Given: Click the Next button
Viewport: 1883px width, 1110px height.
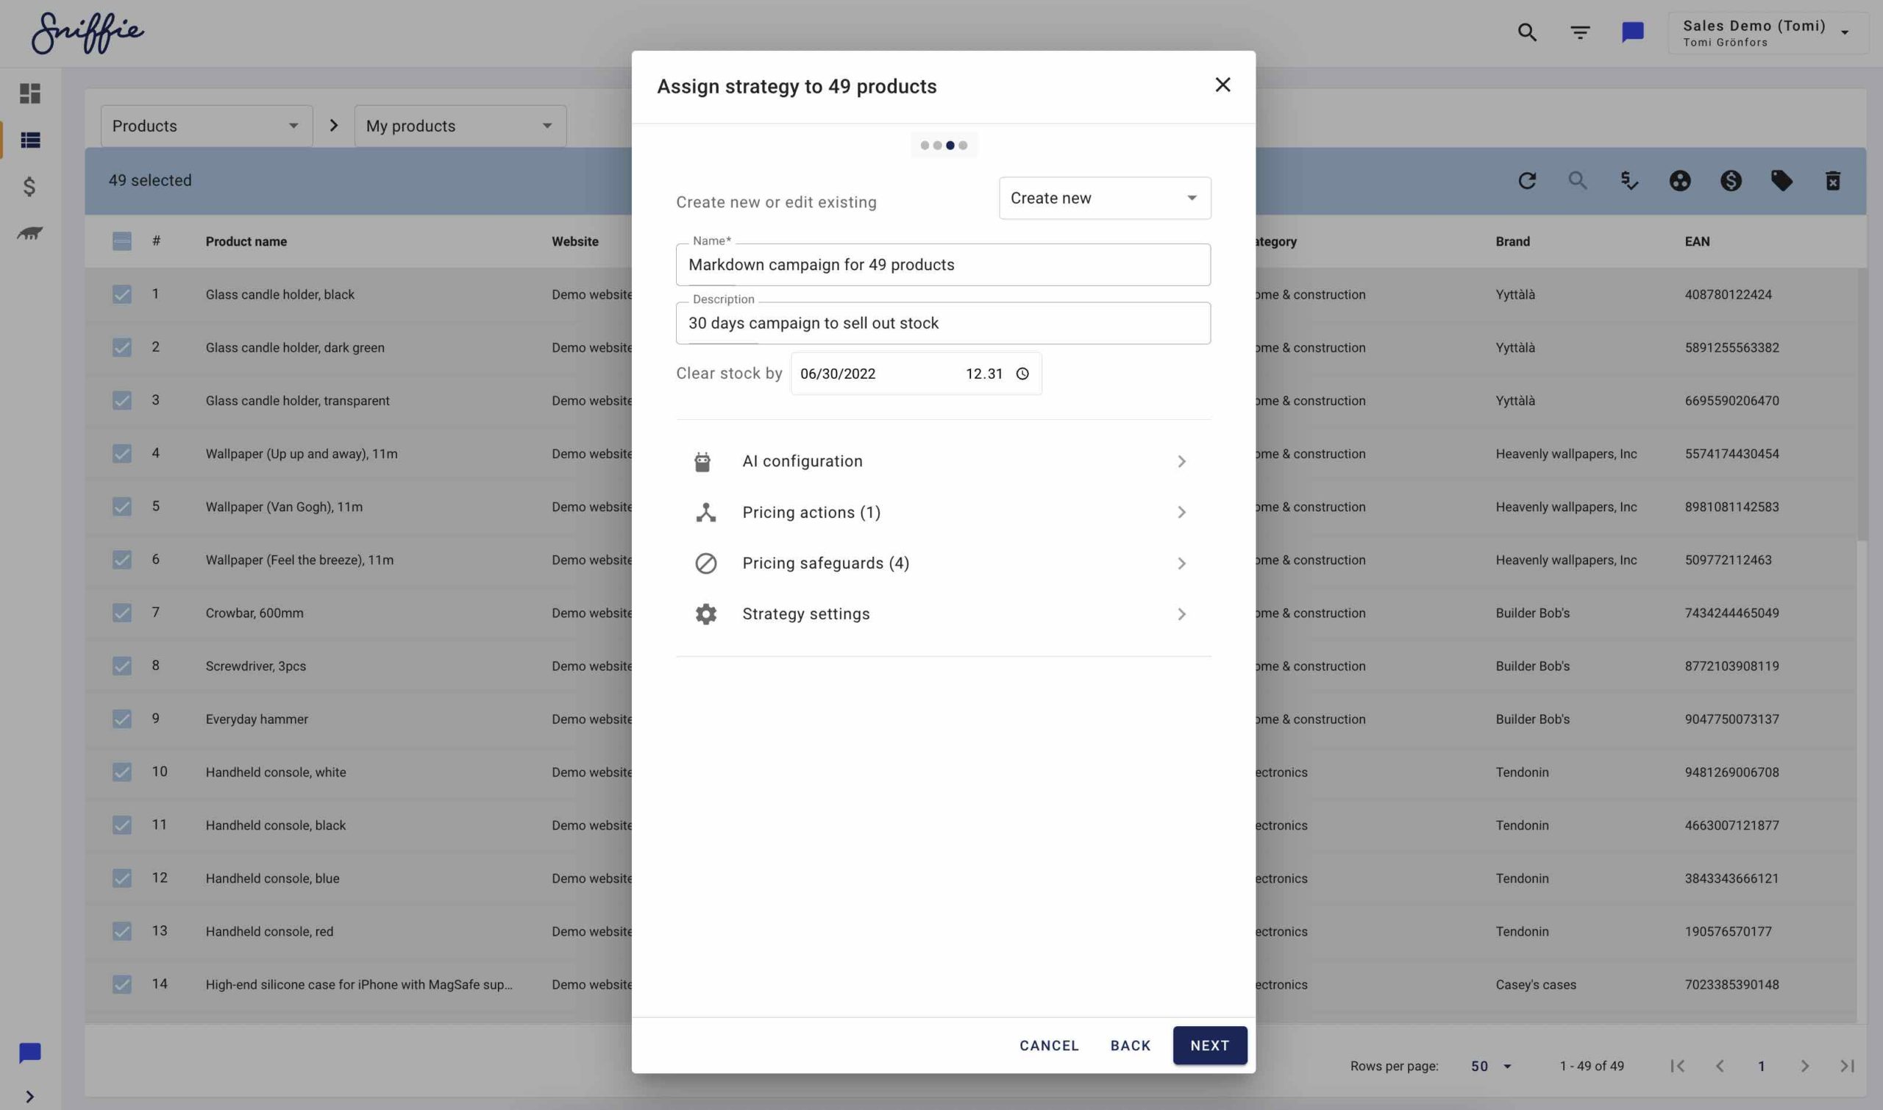Looking at the screenshot, I should pyautogui.click(x=1209, y=1046).
